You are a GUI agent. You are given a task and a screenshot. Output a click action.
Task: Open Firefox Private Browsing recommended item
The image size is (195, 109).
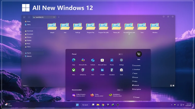coord(79,95)
